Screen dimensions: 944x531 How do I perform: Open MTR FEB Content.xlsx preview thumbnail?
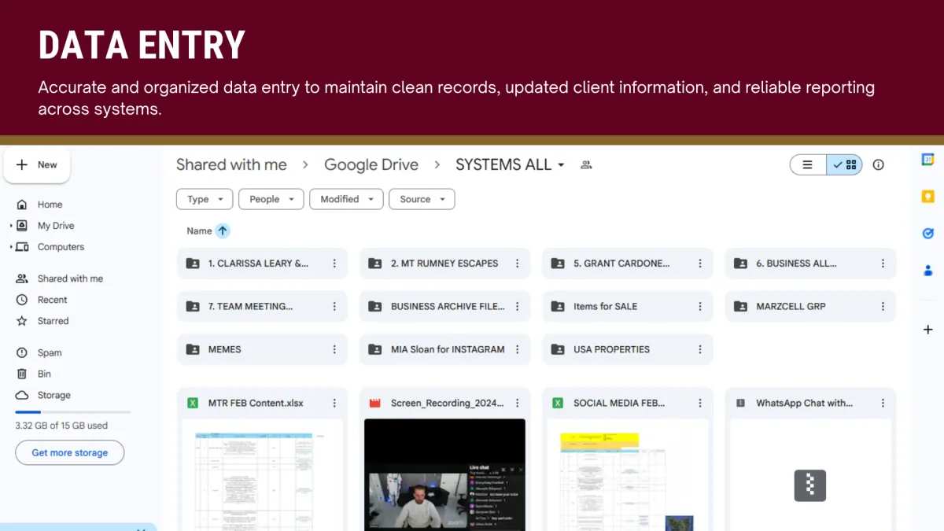(262, 475)
